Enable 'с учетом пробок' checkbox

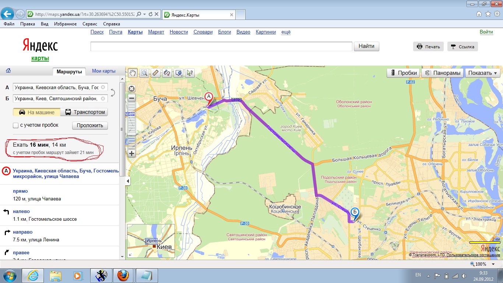[16, 125]
